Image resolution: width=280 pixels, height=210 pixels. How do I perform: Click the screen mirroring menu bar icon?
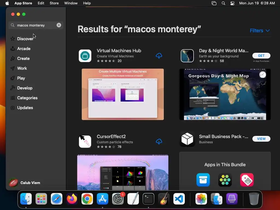214,3
